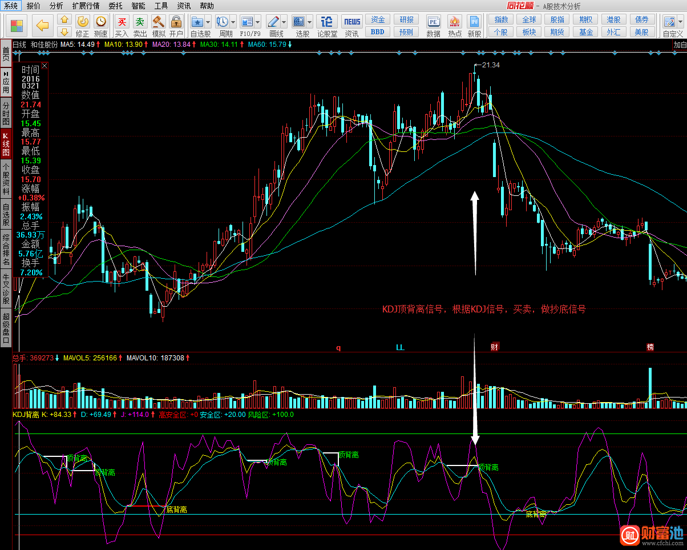Expand the 画线 drawing dropdown arrow
687x550 pixels.
click(284, 22)
